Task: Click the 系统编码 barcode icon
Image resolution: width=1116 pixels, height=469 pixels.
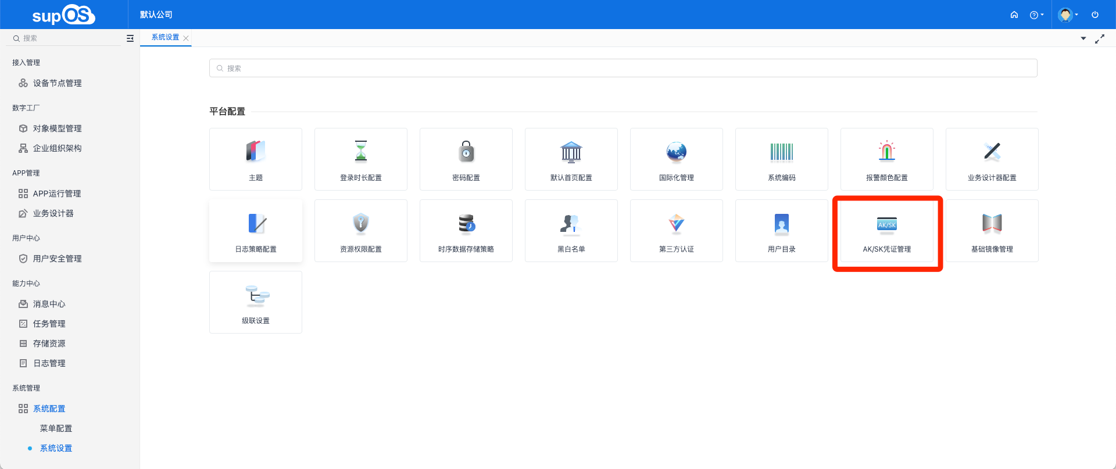Action: [x=781, y=152]
